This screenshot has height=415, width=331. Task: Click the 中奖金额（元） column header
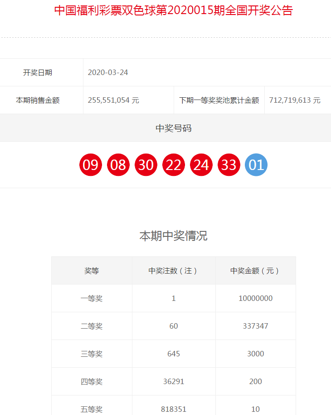click(x=256, y=271)
